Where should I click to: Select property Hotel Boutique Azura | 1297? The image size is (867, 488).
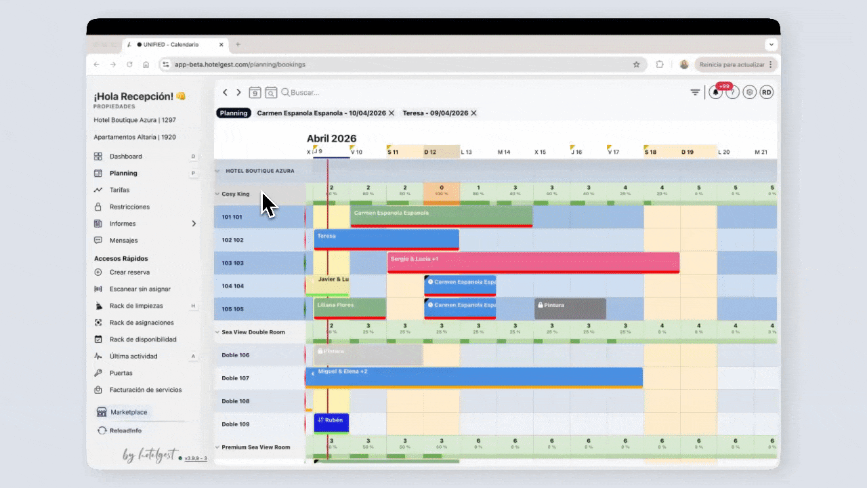tap(135, 120)
